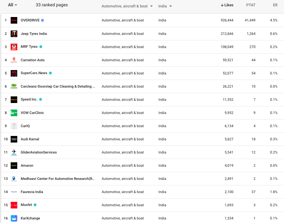Click Faurecia India PTAT value 37
The width and height of the screenshot is (284, 223).
click(253, 192)
